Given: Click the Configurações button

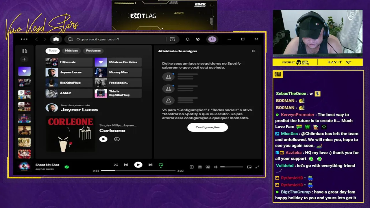Looking at the screenshot, I should pos(208,127).
